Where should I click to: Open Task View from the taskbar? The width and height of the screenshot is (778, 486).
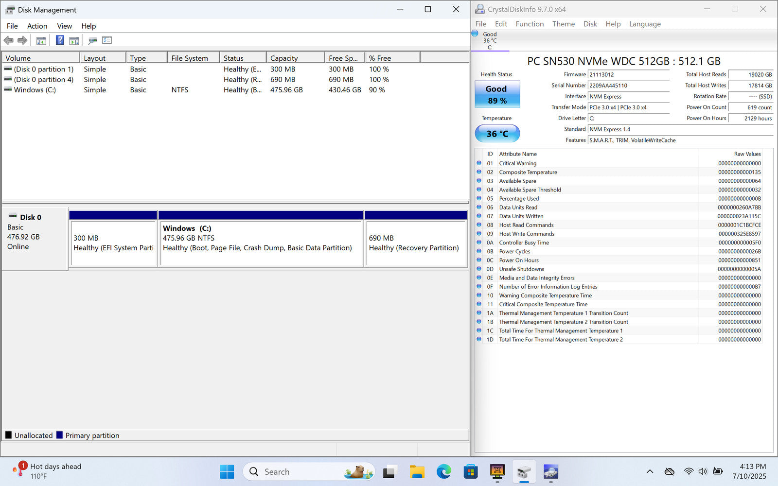[x=389, y=471]
